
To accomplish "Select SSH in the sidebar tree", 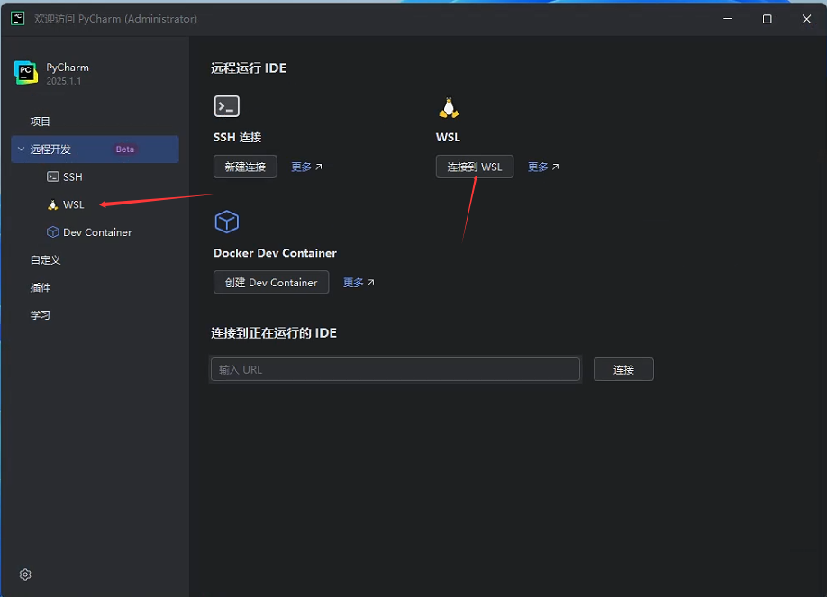I will pos(72,177).
